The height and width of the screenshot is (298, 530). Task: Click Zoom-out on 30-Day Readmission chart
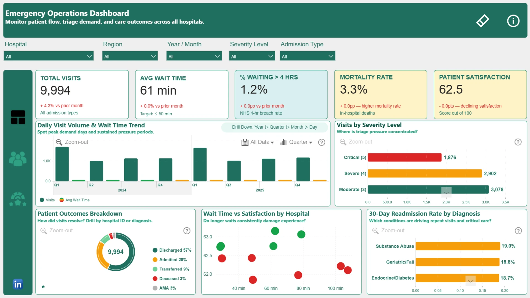[388, 230]
